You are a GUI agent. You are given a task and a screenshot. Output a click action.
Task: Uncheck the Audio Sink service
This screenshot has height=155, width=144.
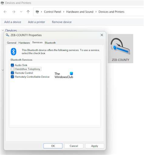click(x=12, y=65)
